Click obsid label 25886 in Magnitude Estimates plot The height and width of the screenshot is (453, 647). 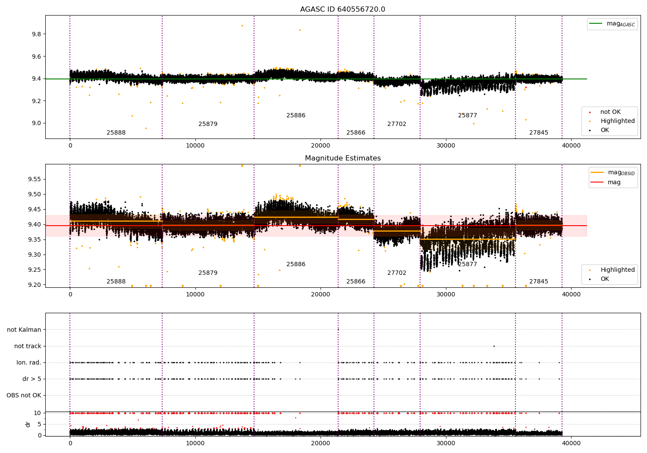(296, 264)
